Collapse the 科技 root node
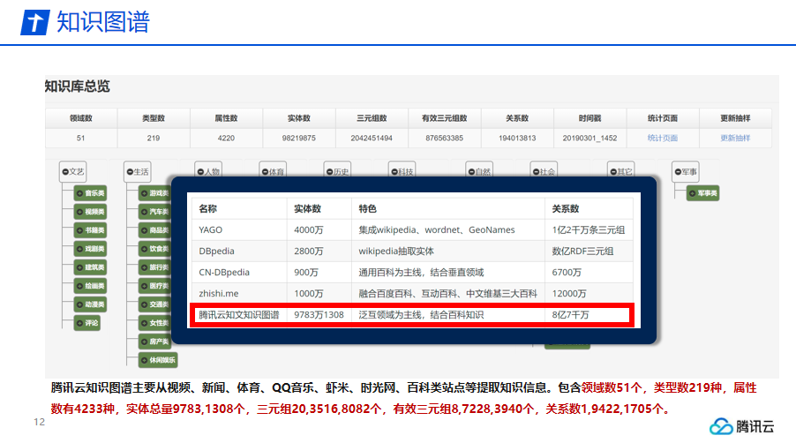The width and height of the screenshot is (796, 443). 394,172
